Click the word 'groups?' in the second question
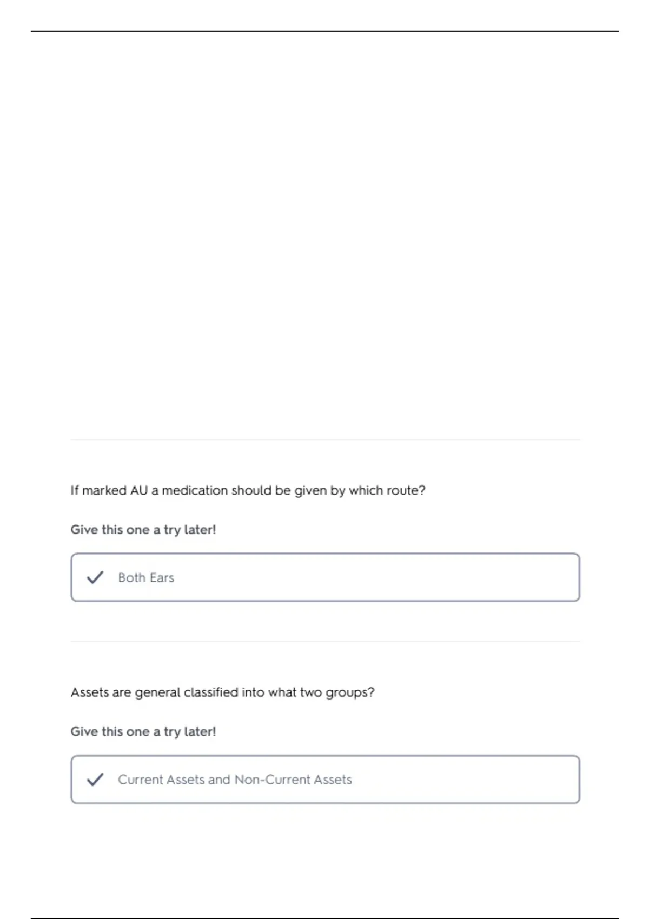 coord(350,693)
